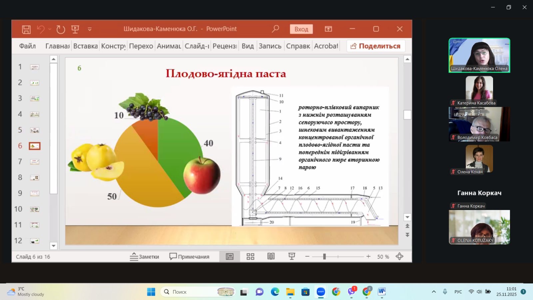Click the Save icon in PowerPoint title bar
533x300 pixels.
click(26, 29)
